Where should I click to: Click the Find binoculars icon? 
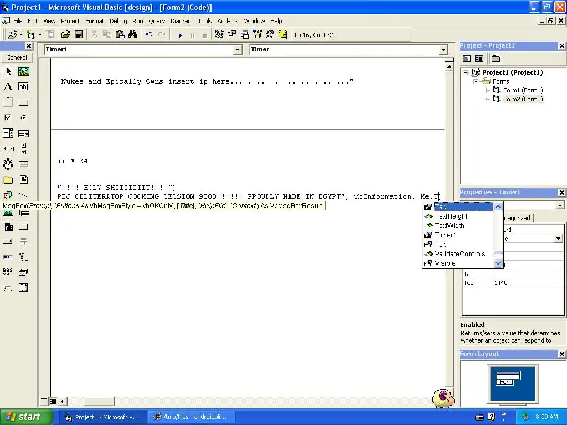(133, 35)
